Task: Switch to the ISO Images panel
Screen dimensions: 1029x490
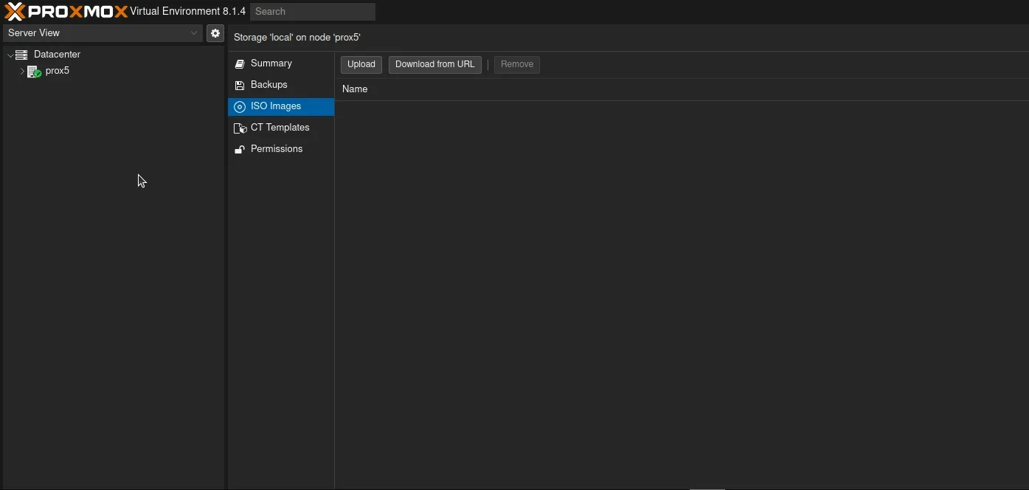Action: coord(275,106)
